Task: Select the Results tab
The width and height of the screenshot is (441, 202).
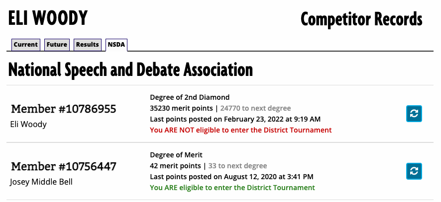Action: pos(88,45)
